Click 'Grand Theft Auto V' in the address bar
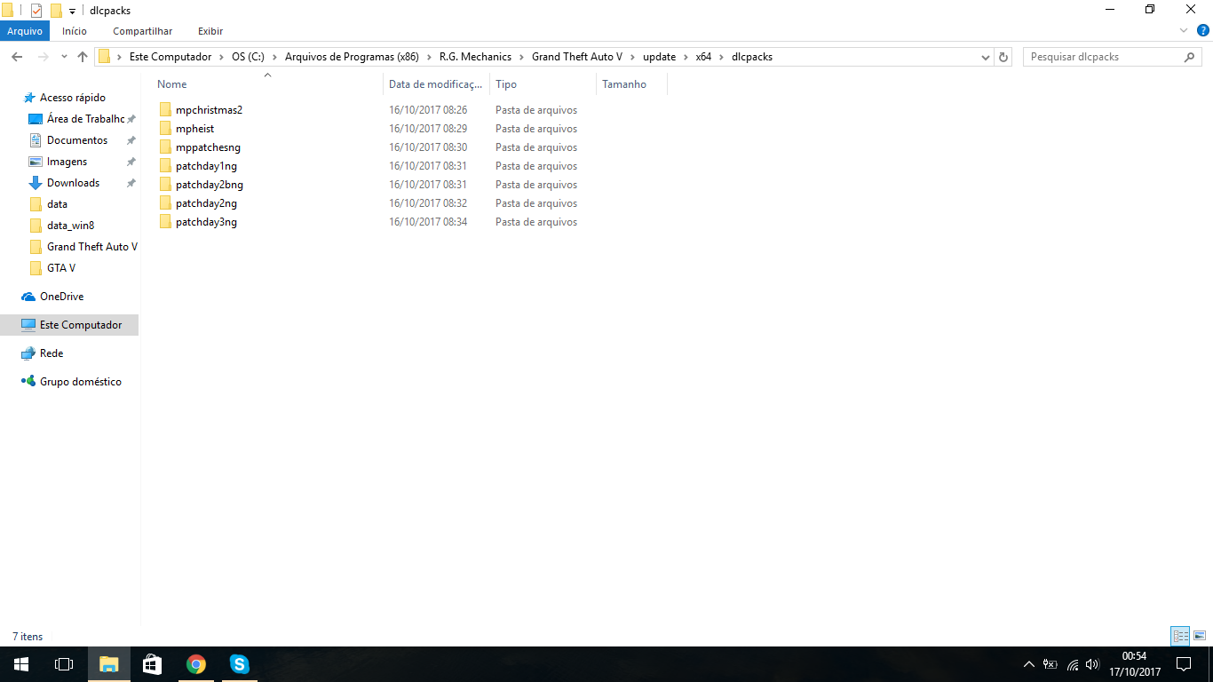This screenshot has width=1213, height=682. pyautogui.click(x=577, y=57)
